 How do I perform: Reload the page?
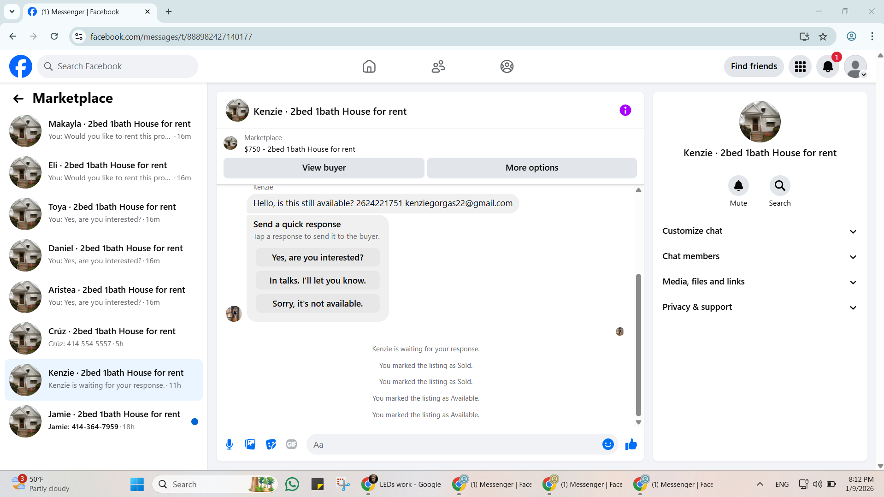pyautogui.click(x=54, y=36)
